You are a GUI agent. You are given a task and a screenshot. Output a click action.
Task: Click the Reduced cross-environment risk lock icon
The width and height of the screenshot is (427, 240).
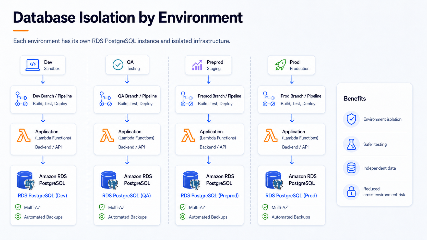click(x=351, y=192)
